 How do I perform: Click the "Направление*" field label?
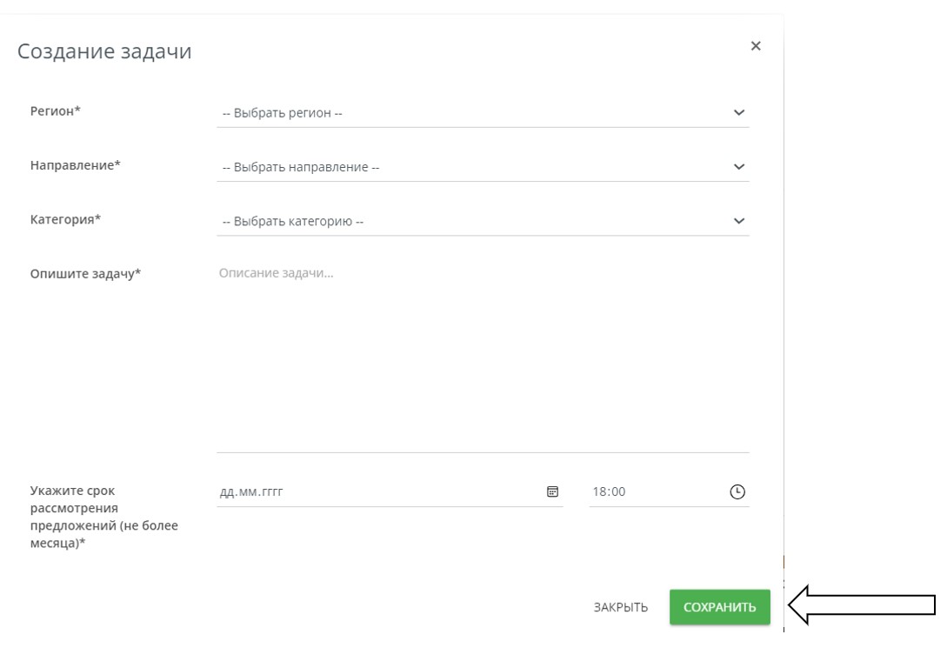pyautogui.click(x=76, y=165)
